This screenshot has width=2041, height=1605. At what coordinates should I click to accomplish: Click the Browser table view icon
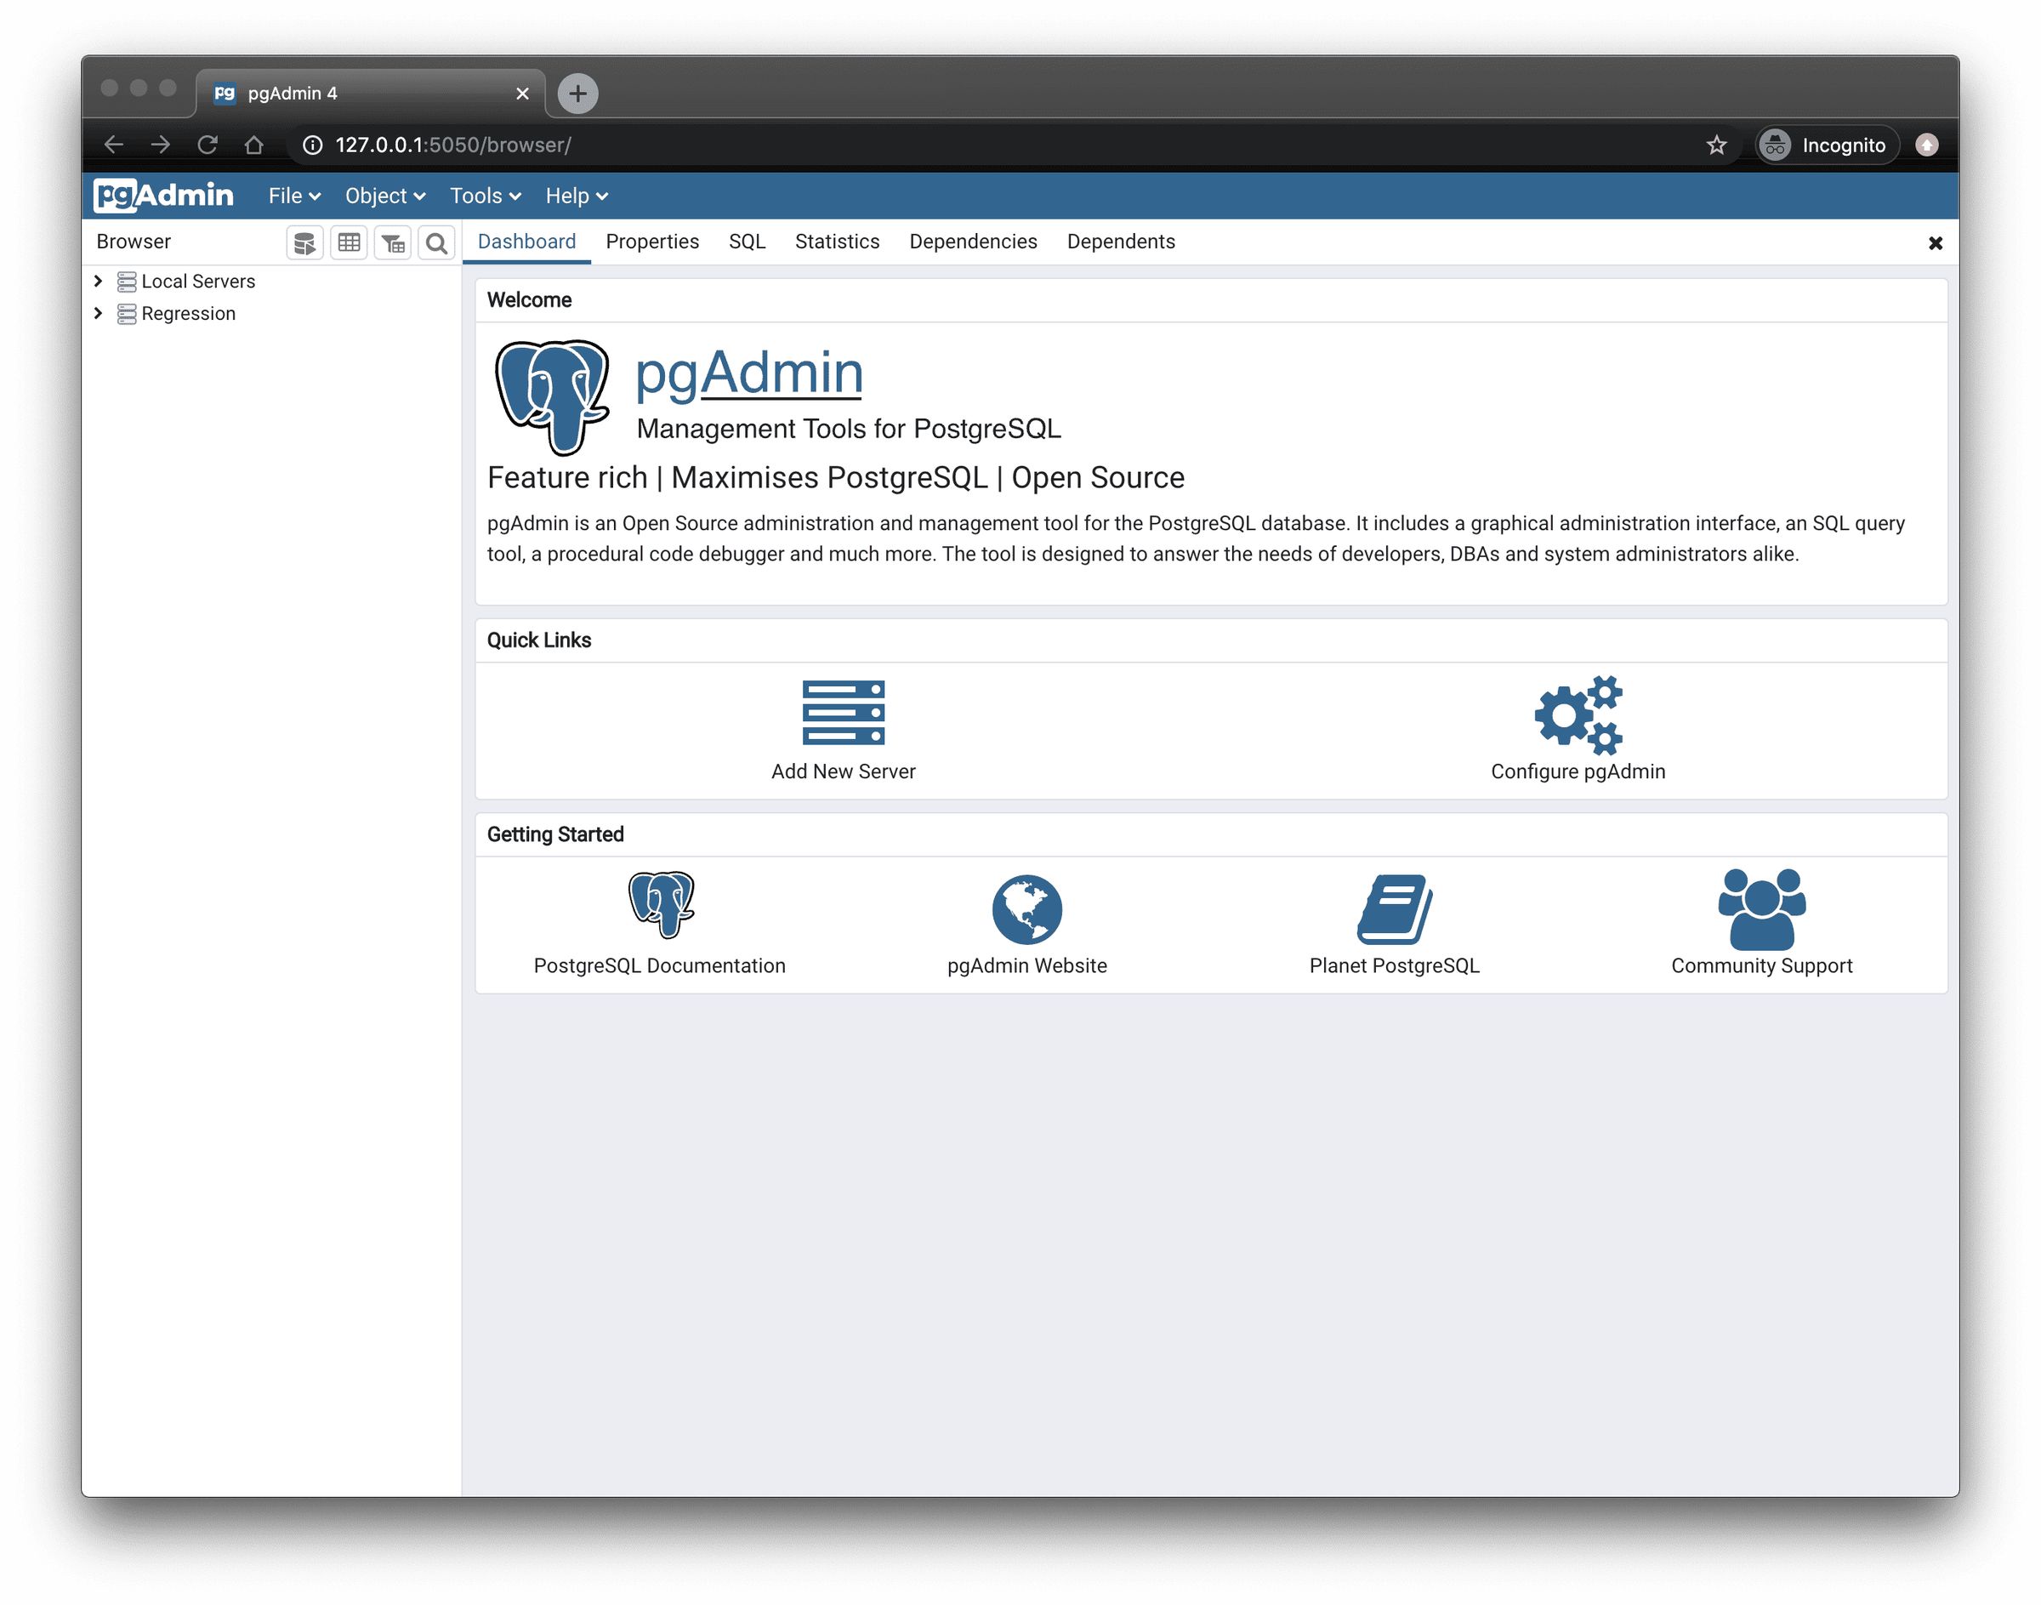point(348,243)
